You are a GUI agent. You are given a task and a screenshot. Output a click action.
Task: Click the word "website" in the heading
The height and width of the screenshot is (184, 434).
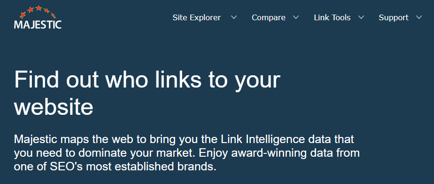click(54, 107)
